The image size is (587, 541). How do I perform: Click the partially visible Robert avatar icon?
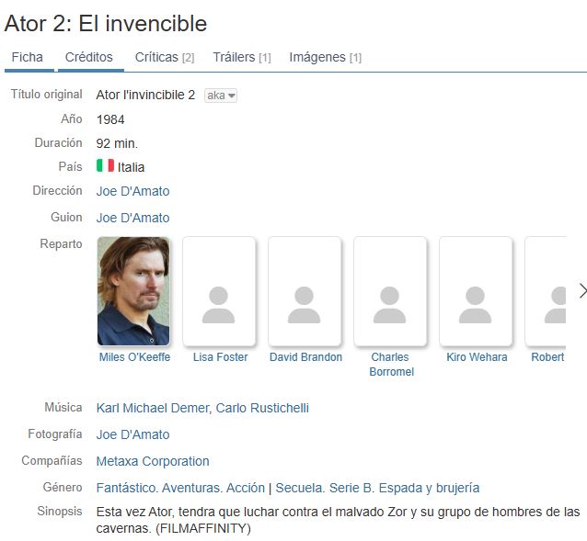[x=555, y=305]
